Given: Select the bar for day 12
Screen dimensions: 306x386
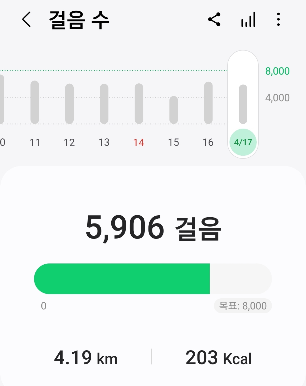Looking at the screenshot, I should click(x=69, y=104).
